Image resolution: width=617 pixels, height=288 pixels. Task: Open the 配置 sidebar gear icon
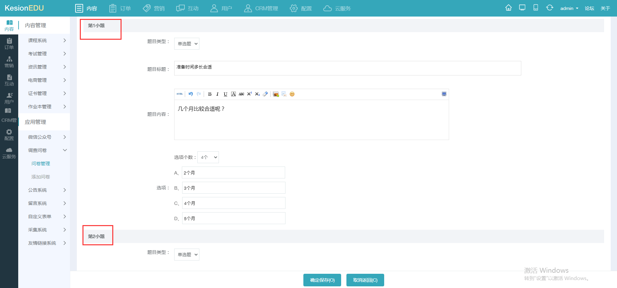9,134
